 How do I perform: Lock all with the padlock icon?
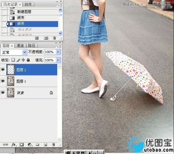(28, 60)
